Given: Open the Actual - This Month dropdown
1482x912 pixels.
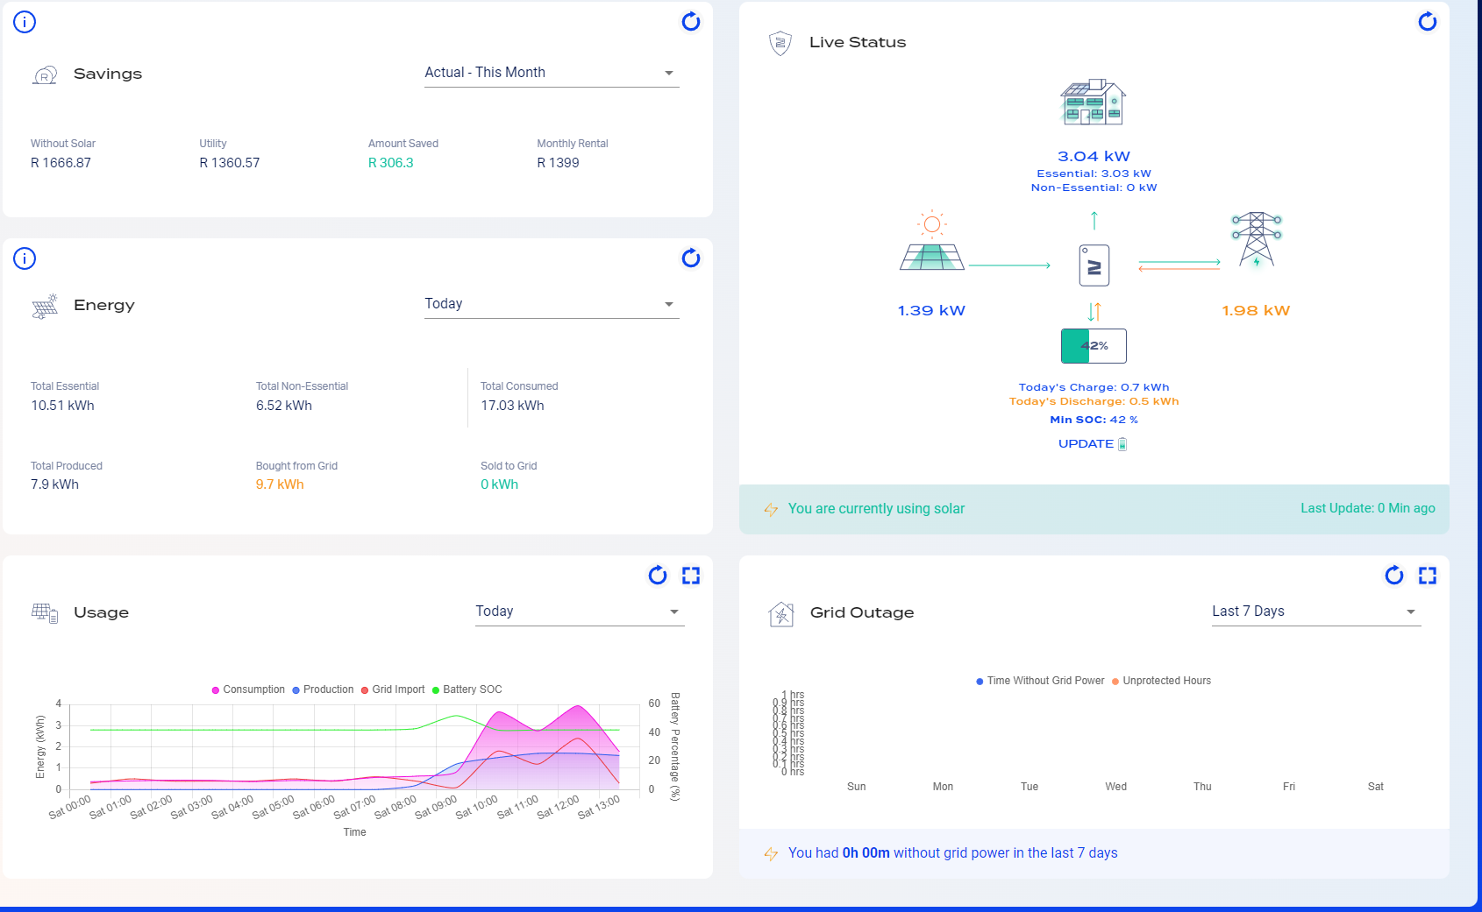Looking at the screenshot, I should point(552,73).
